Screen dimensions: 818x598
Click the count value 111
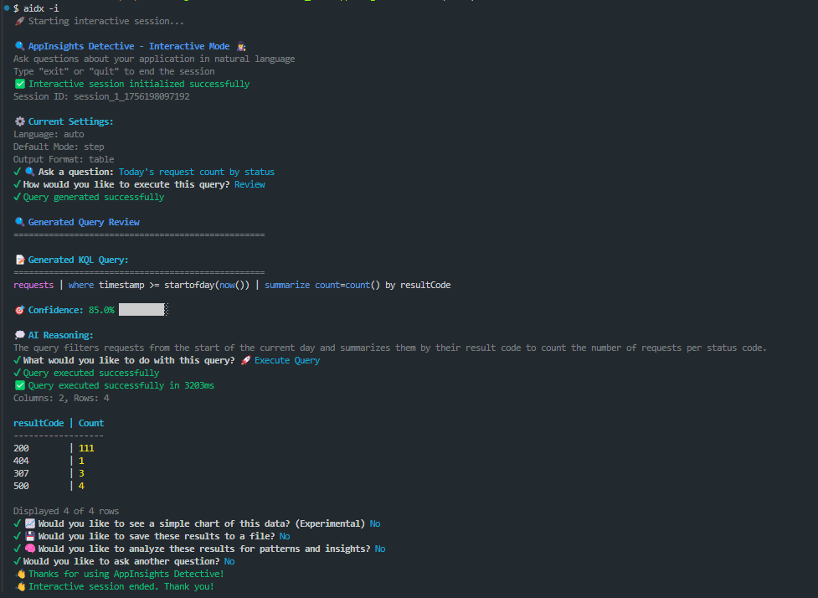coord(86,448)
